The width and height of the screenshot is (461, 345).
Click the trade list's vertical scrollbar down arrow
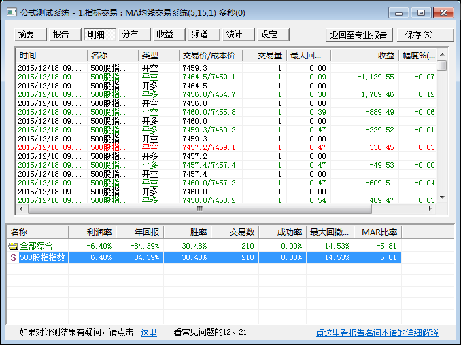pos(442,197)
